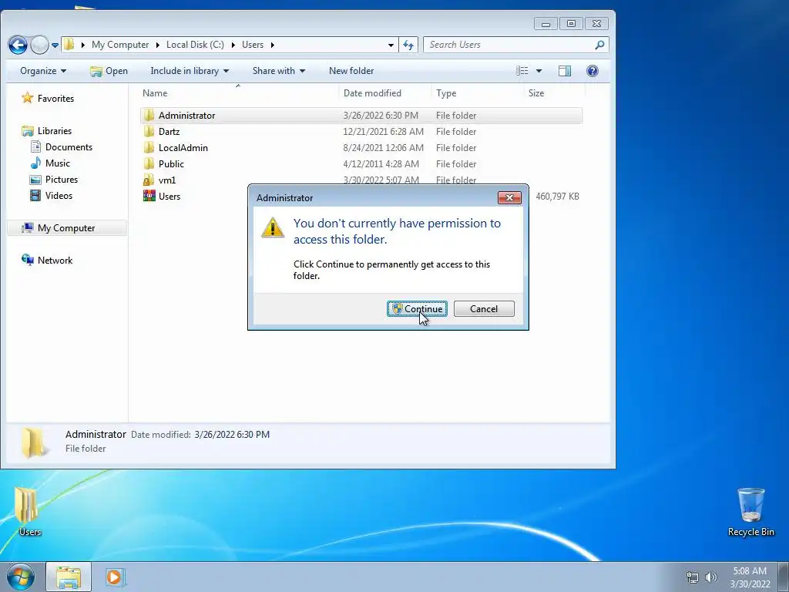Expand the arrow after the Users breadcrumb
The image size is (789, 592).
pos(272,45)
